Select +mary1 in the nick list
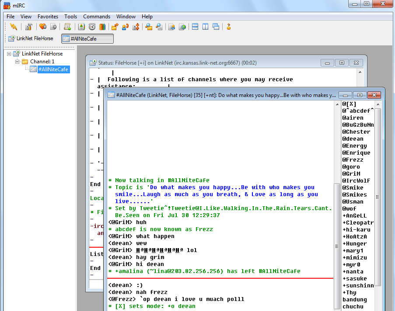The width and height of the screenshot is (395, 311). 353,251
